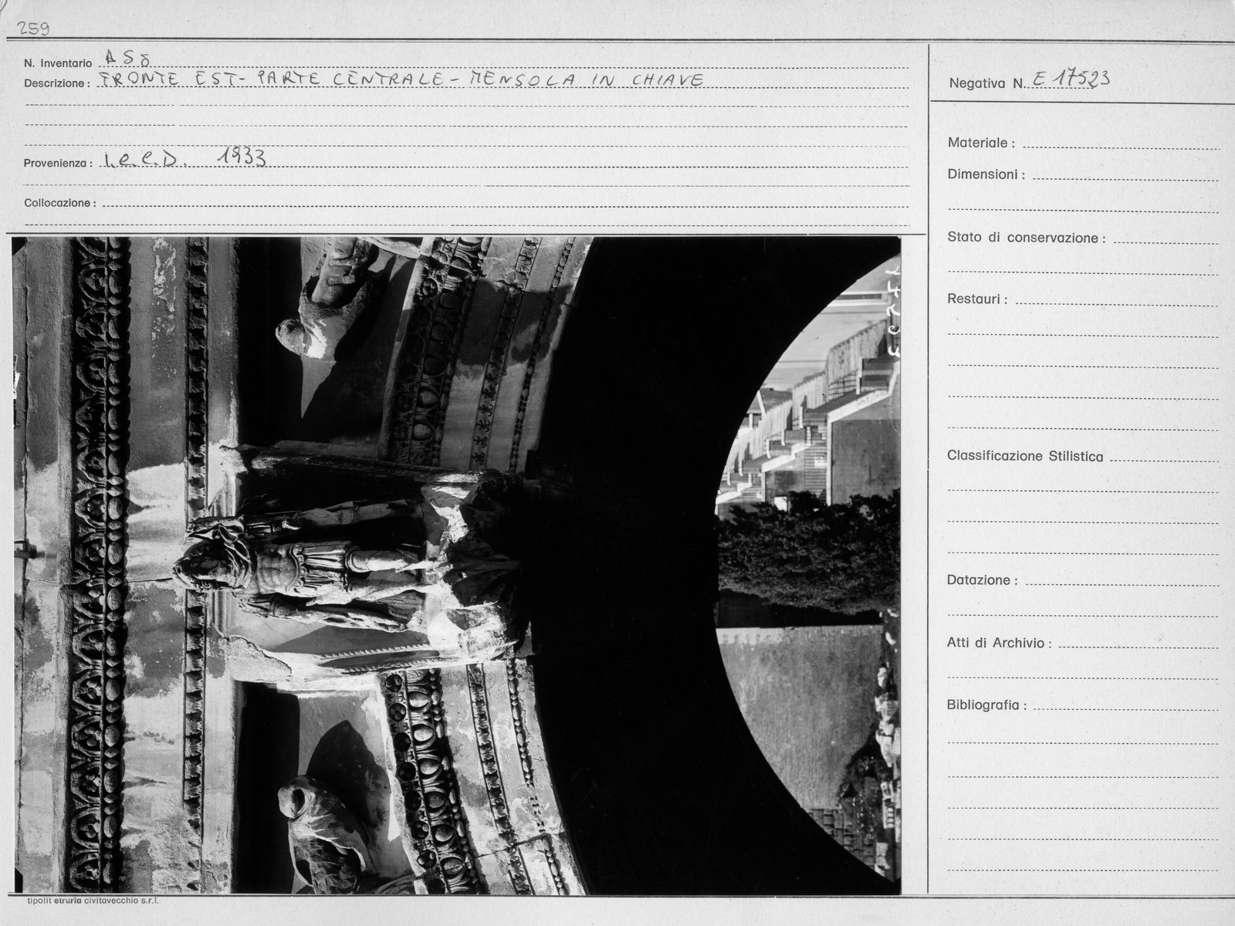
Task: Select the 'Collocazione' label
Action: (x=60, y=204)
